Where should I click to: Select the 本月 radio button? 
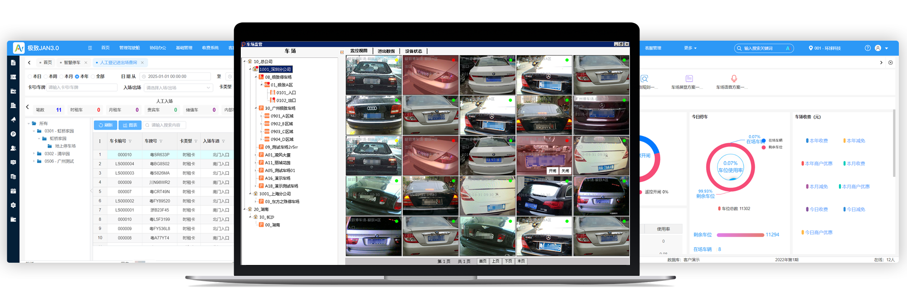coord(61,76)
